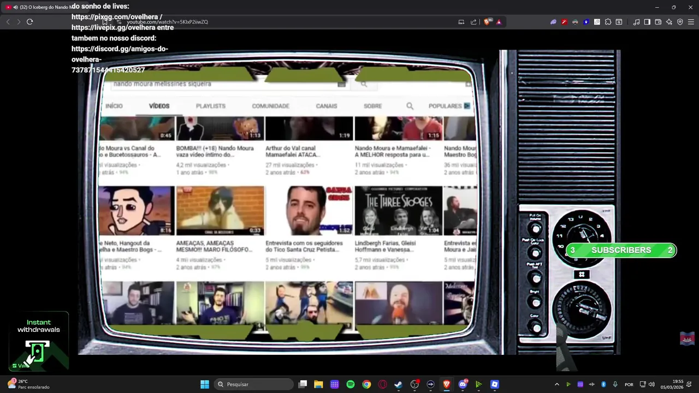This screenshot has height=393, width=699.
Task: Open the browser hamburger main menu
Action: pyautogui.click(x=691, y=22)
